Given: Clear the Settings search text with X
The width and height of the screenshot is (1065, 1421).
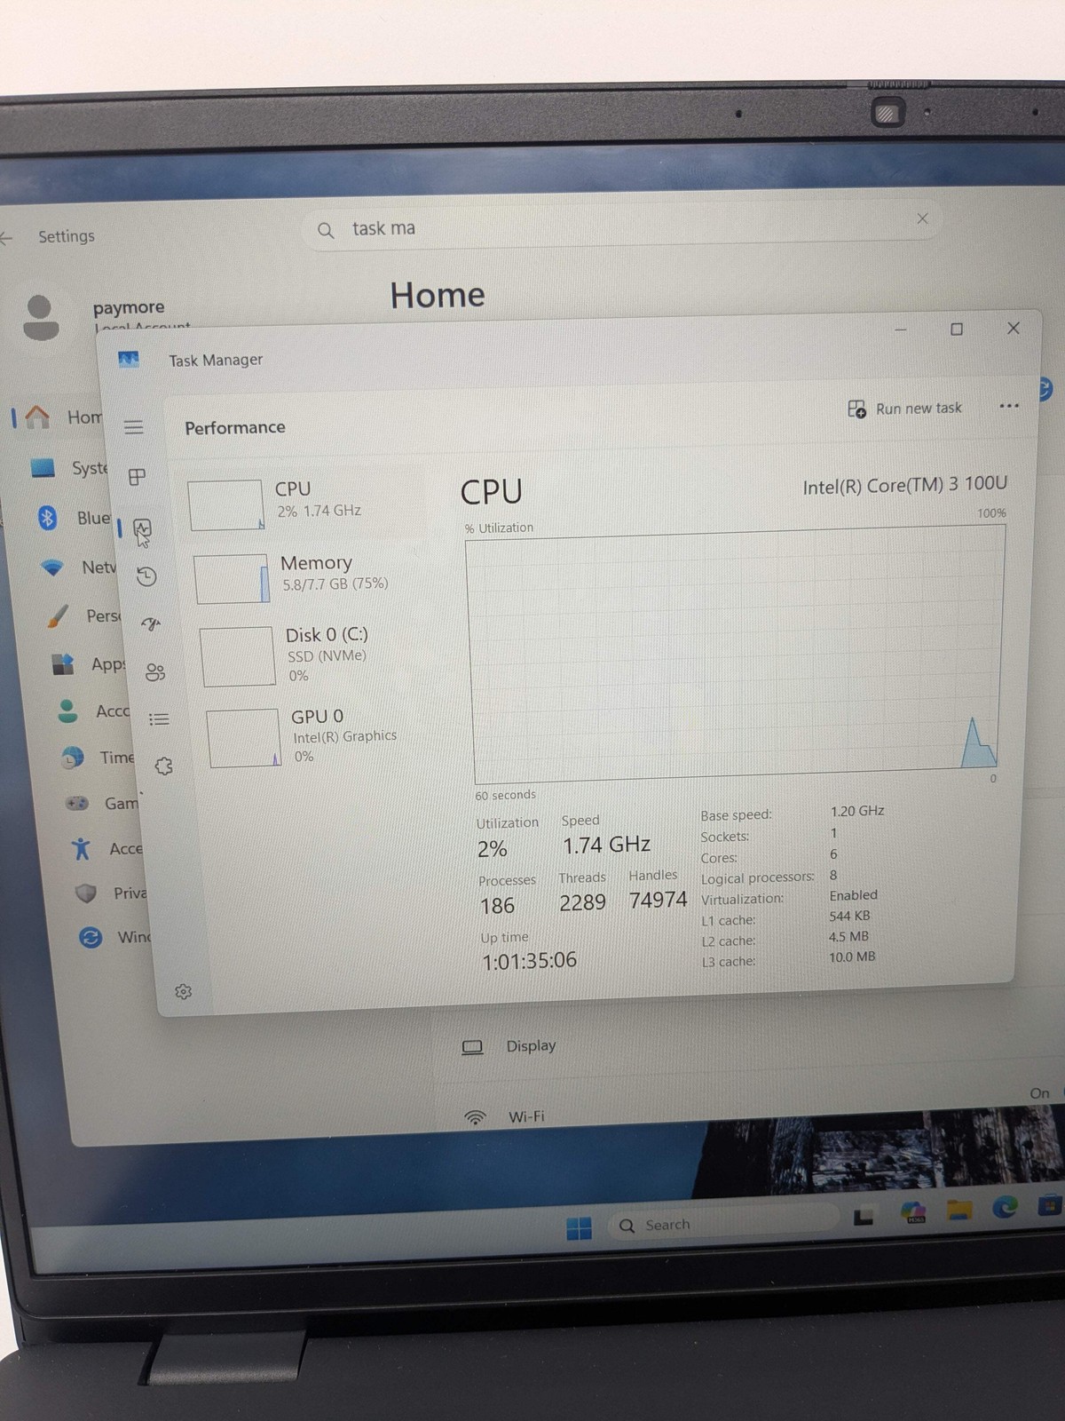Looking at the screenshot, I should 922,218.
